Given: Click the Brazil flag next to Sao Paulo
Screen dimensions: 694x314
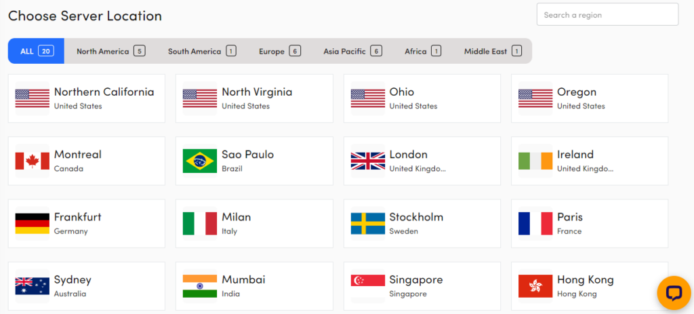Looking at the screenshot, I should click(200, 161).
